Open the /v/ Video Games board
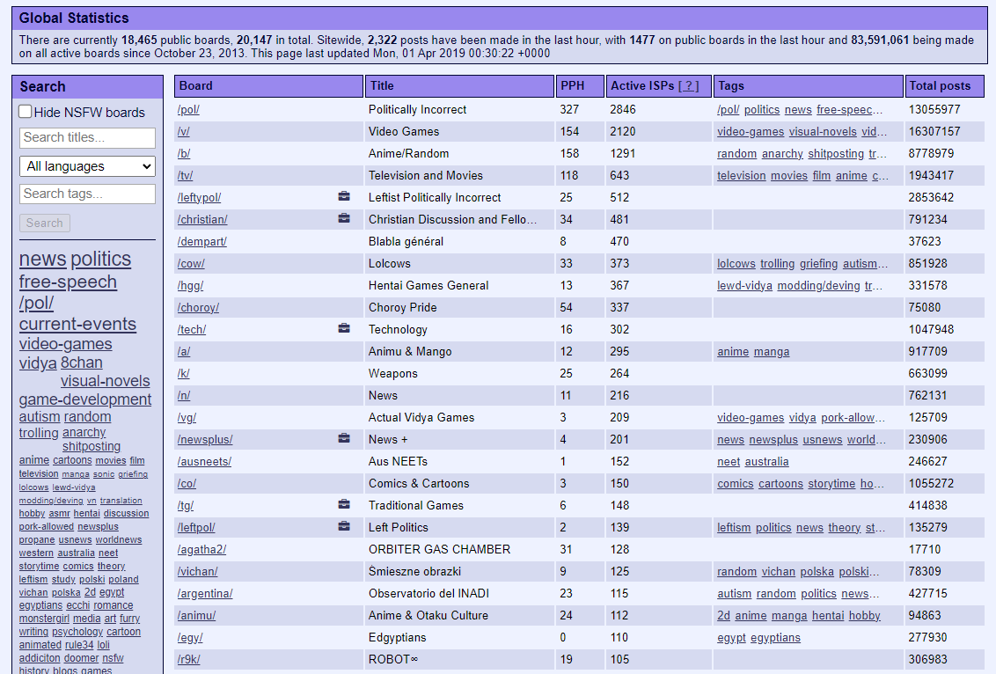Viewport: 996px width, 674px height. (x=184, y=132)
